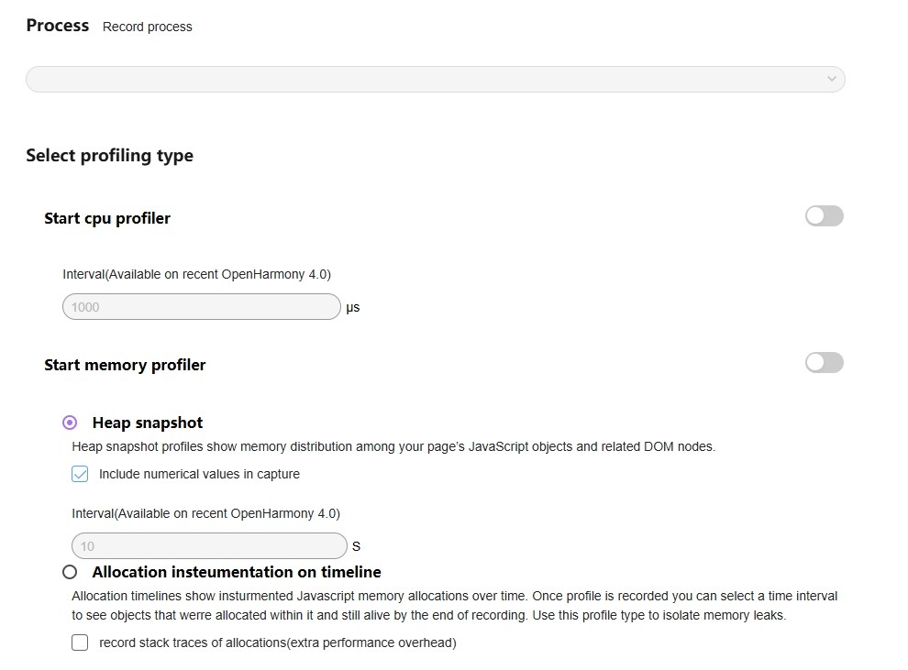Enable the Start cpu profiler switch

tap(824, 216)
